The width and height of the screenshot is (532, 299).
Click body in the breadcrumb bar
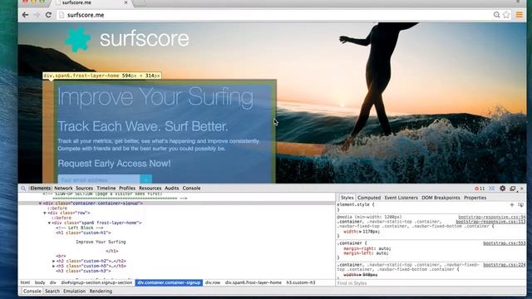pos(40,282)
